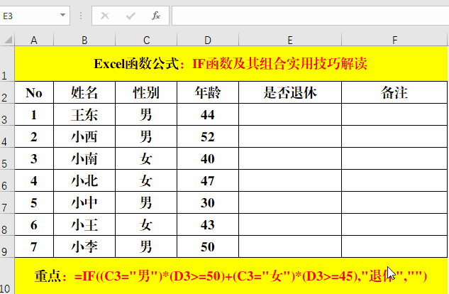Image resolution: width=449 pixels, height=294 pixels.
Task: Select row 1 header
Action: (7, 64)
